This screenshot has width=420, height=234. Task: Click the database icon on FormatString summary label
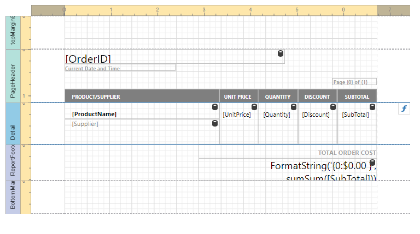372,163
